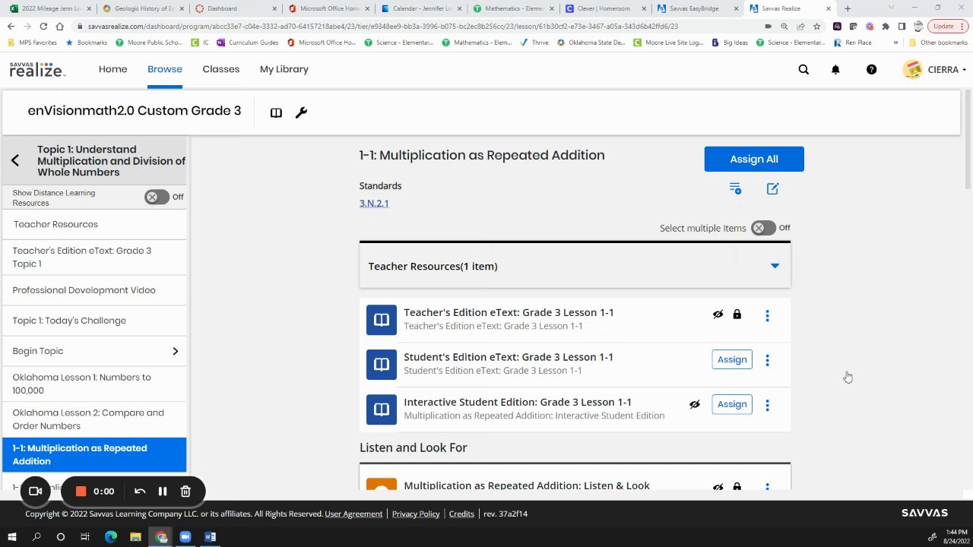Reload the page in Chrome
Image resolution: width=973 pixels, height=547 pixels.
tap(43, 26)
